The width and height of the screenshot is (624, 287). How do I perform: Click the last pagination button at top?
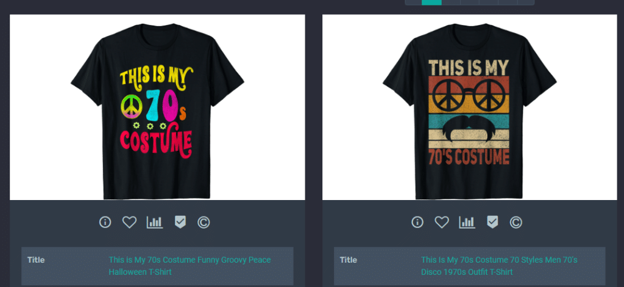pyautogui.click(x=526, y=2)
